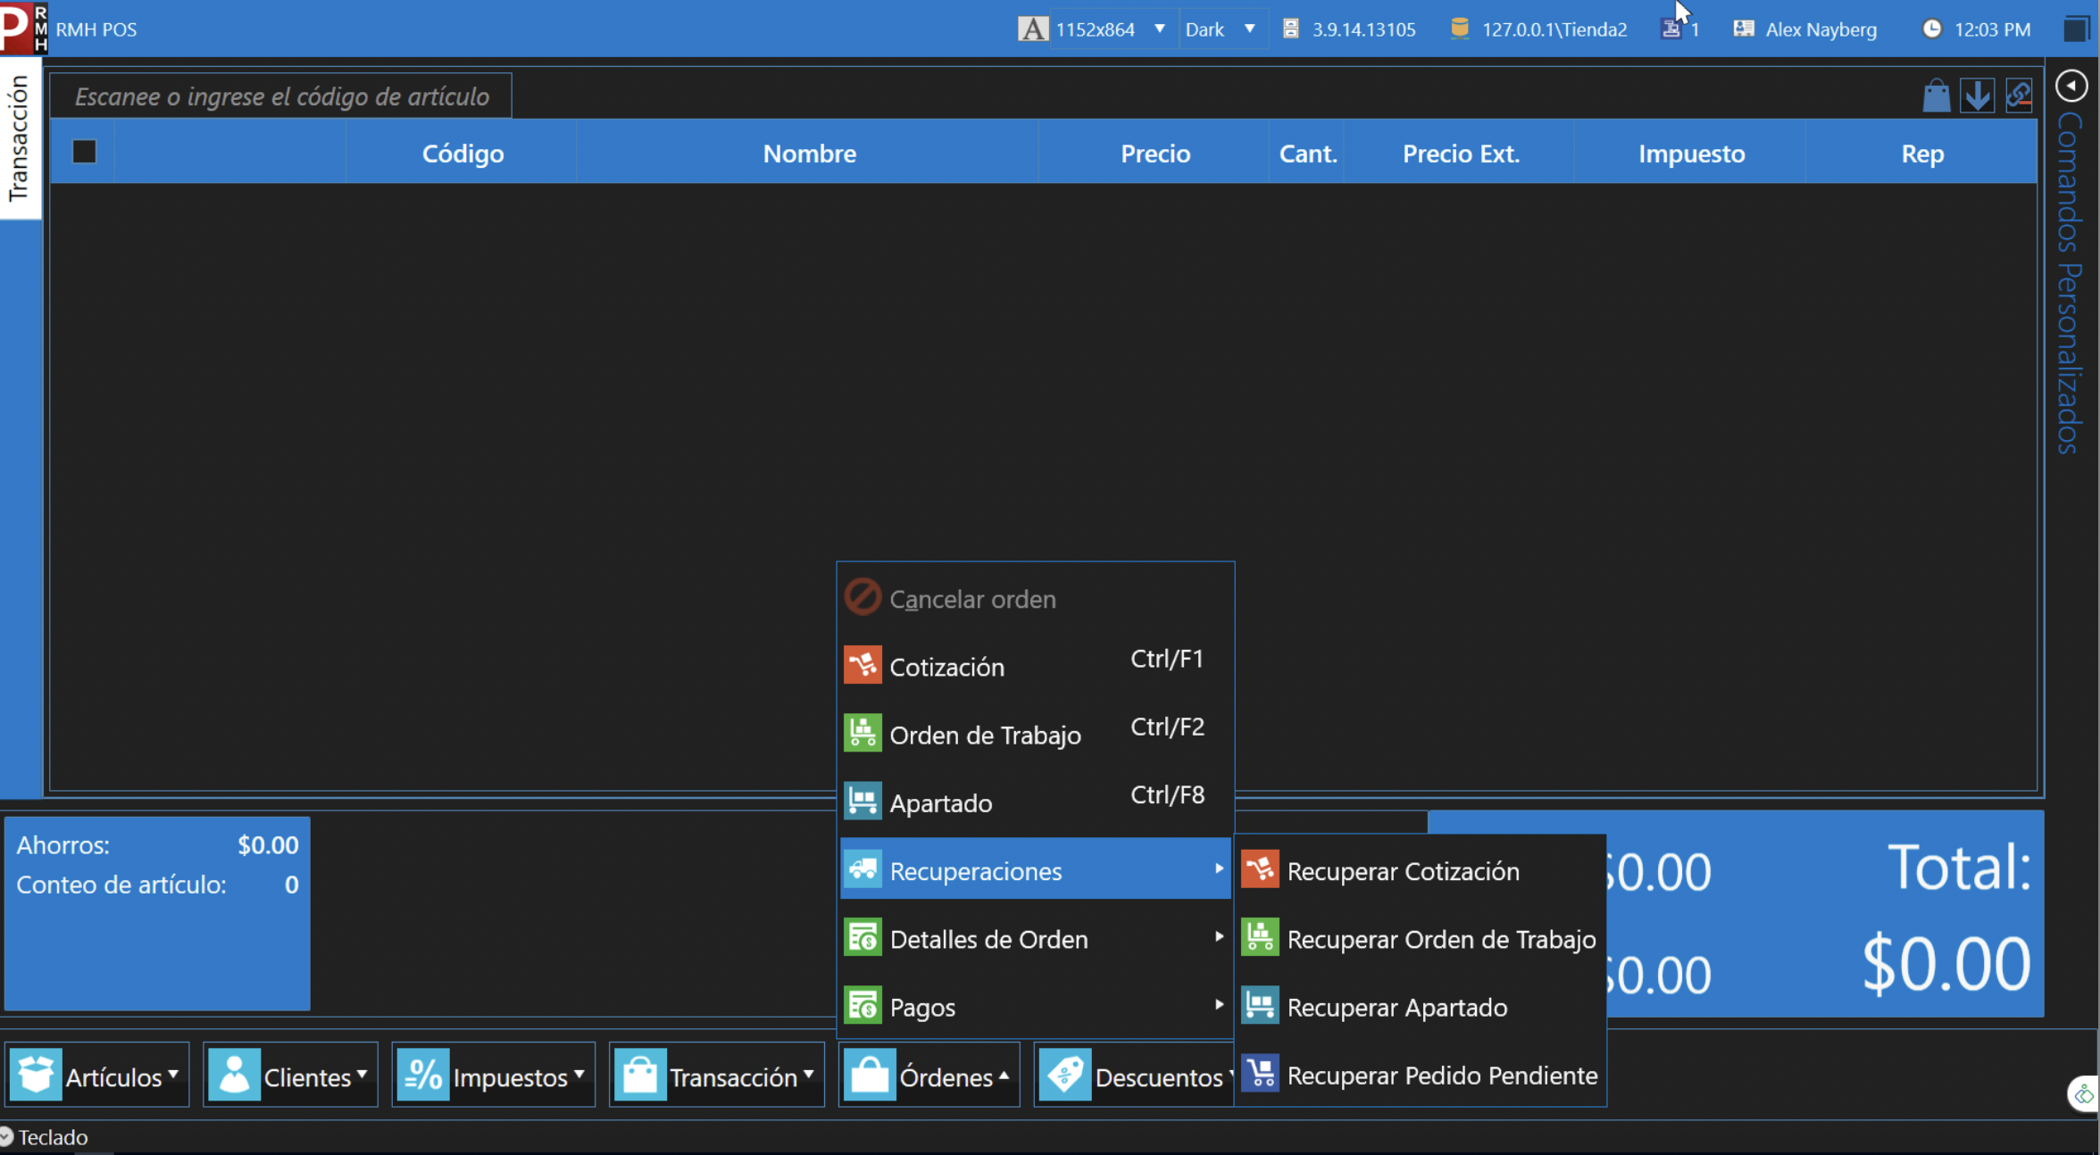Collapse the Comandos Personalizados panel arrow
Image resolution: width=2100 pixels, height=1155 pixels.
(2071, 86)
